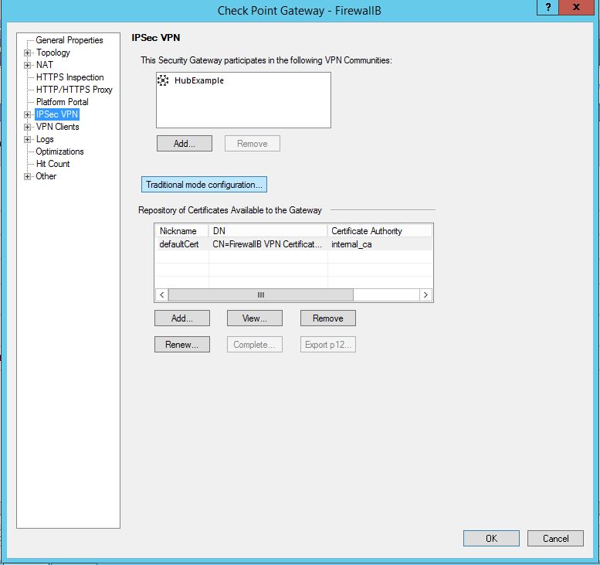Expand the NAT tree node
The height and width of the screenshot is (565, 600).
(27, 65)
